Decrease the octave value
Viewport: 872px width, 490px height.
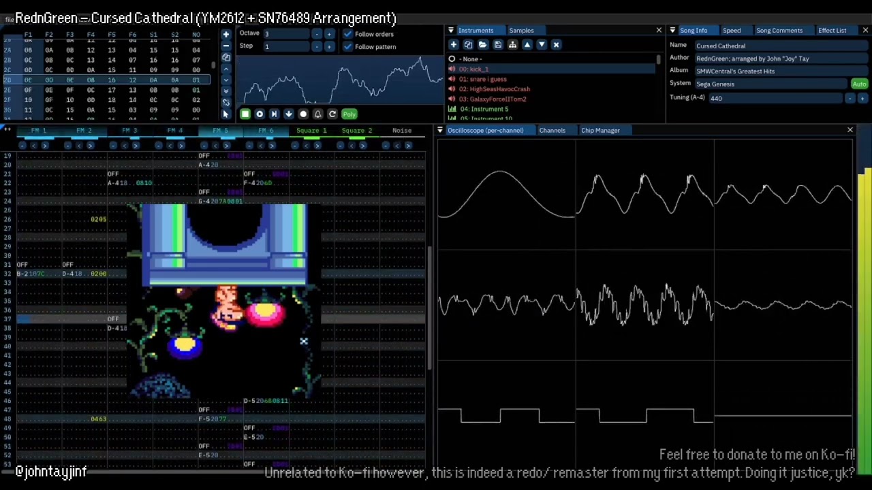(x=317, y=34)
